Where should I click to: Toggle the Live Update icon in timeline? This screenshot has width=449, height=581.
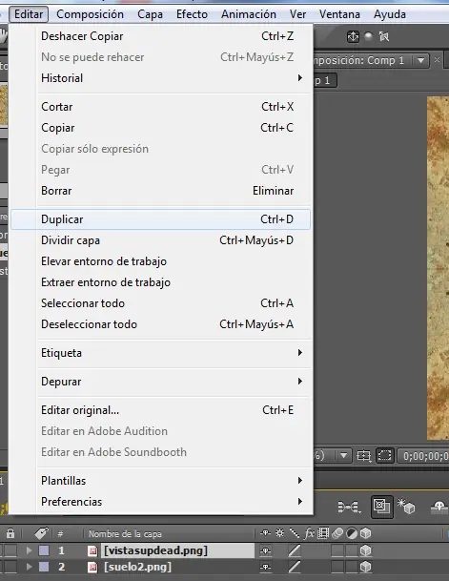(382, 507)
